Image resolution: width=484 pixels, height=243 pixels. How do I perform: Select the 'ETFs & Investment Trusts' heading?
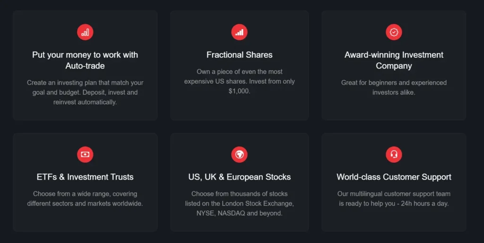85,177
